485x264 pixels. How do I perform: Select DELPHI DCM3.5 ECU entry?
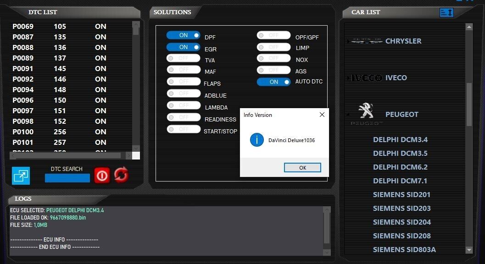400,153
